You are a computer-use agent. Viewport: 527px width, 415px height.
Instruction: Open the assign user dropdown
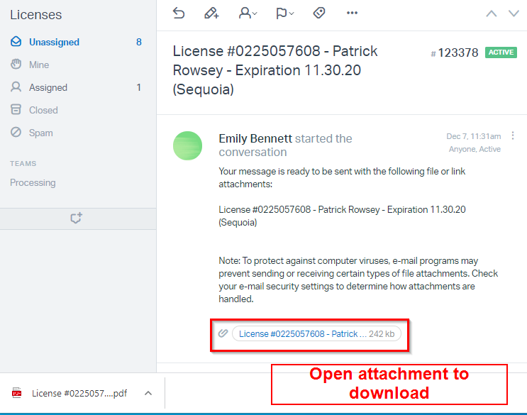point(248,13)
